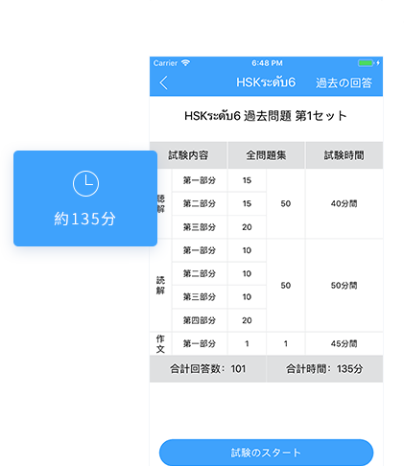Select reading 第四部分 row
The height and width of the screenshot is (466, 404).
(x=219, y=320)
